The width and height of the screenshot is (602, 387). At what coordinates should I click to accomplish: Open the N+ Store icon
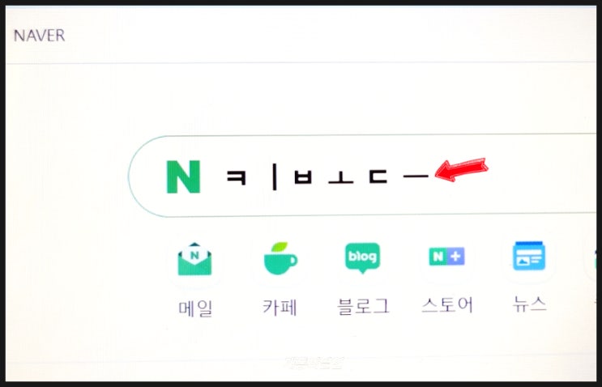point(446,256)
